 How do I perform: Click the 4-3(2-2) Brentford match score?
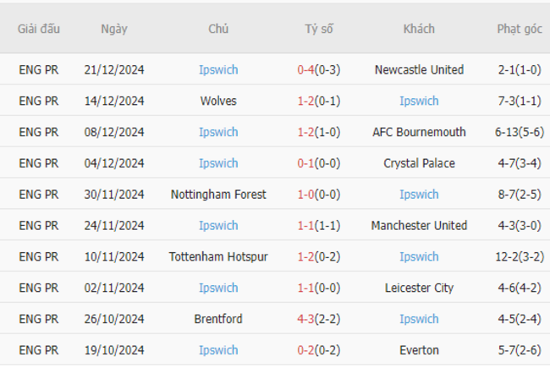(x=319, y=319)
